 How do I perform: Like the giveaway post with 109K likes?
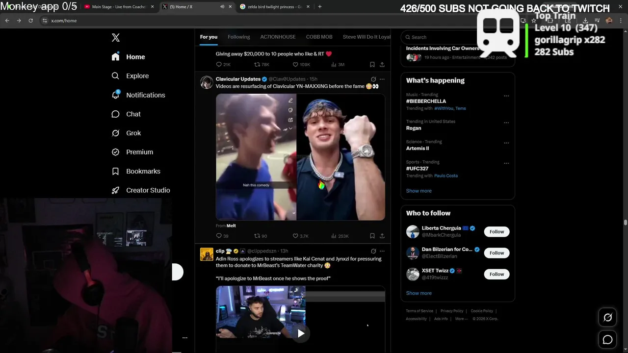coord(301,65)
